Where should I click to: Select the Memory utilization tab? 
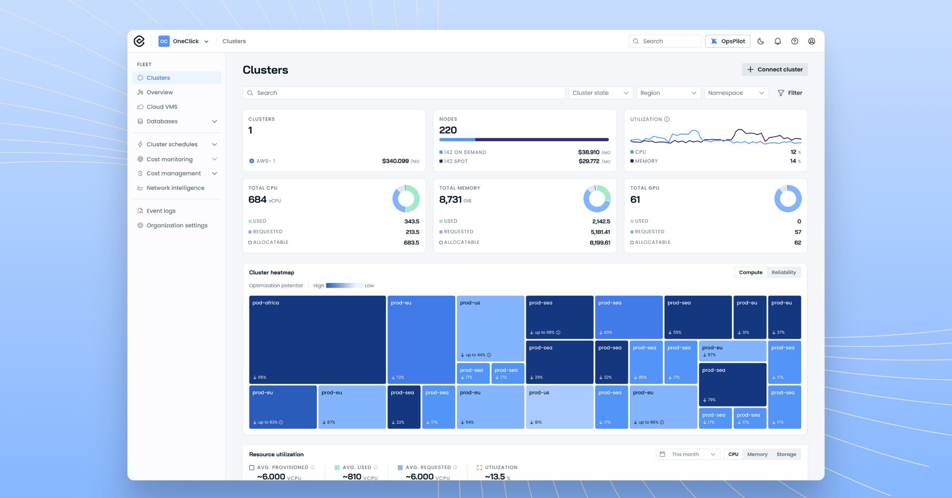pos(757,454)
